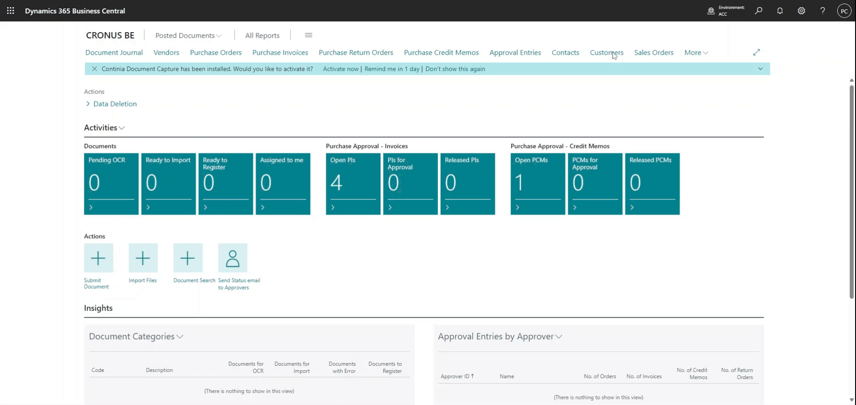Image resolution: width=856 pixels, height=405 pixels.
Task: Open the Ready to Register tile
Action: tap(226, 184)
